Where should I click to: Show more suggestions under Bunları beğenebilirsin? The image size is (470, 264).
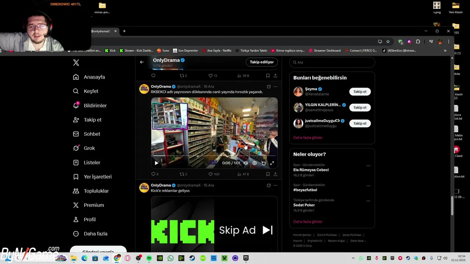coord(308,137)
